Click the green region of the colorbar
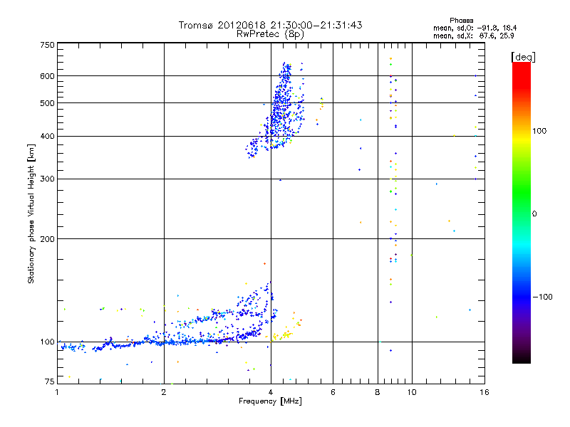Viewport: 570px width, 427px height. click(522, 192)
